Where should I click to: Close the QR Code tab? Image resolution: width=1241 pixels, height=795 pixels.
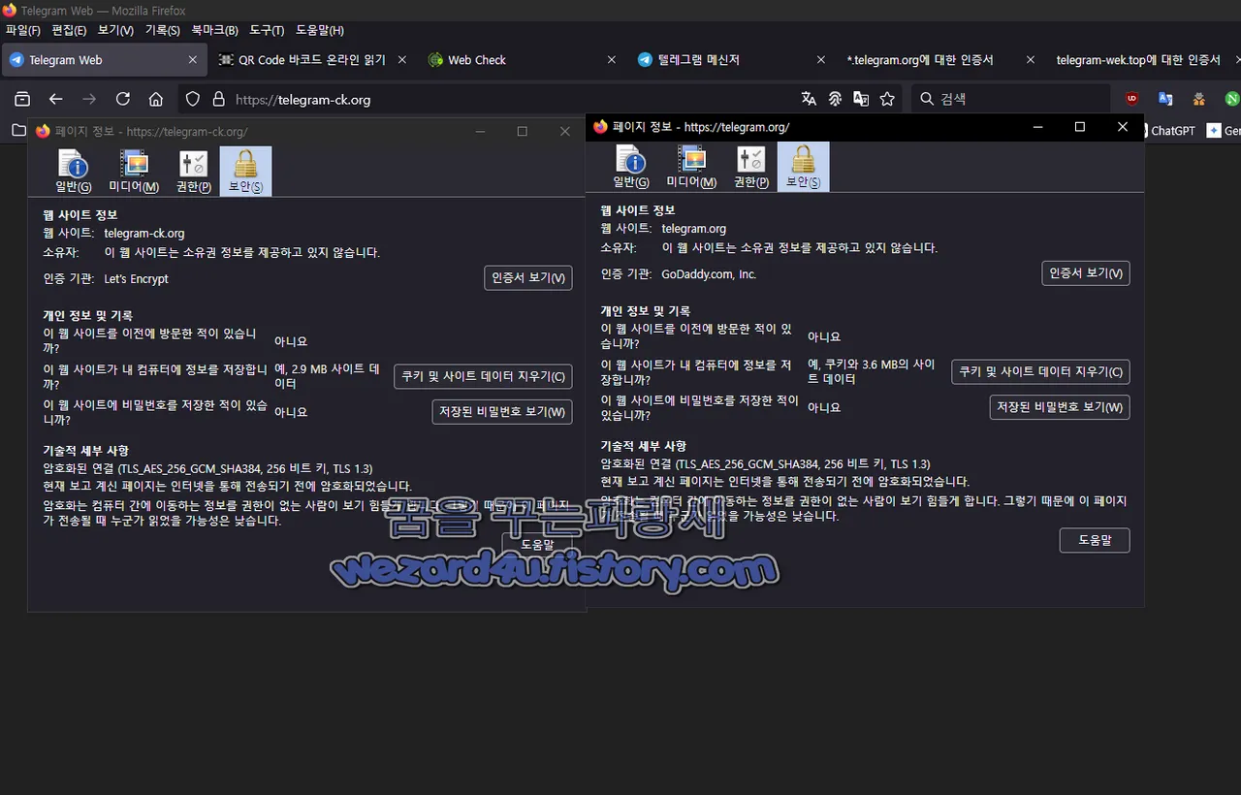pyautogui.click(x=401, y=59)
